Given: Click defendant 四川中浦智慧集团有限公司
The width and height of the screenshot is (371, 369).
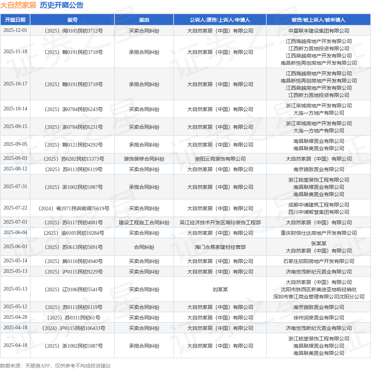Looking at the screenshot, I should click(319, 212).
